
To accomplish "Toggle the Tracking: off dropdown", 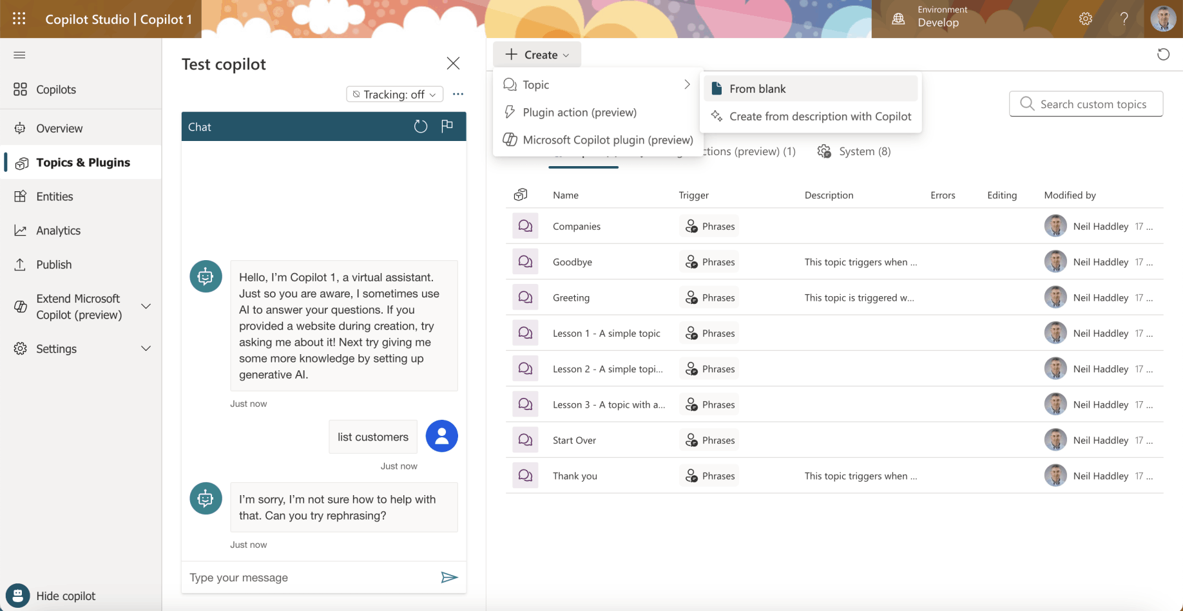I will (394, 94).
